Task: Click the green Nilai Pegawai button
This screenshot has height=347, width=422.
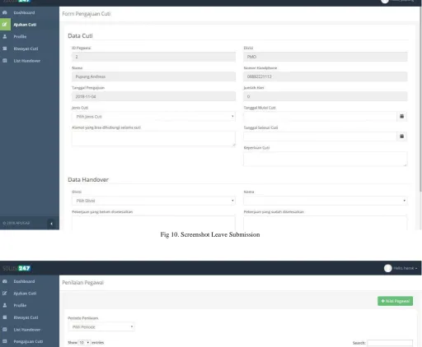Action: (x=395, y=301)
